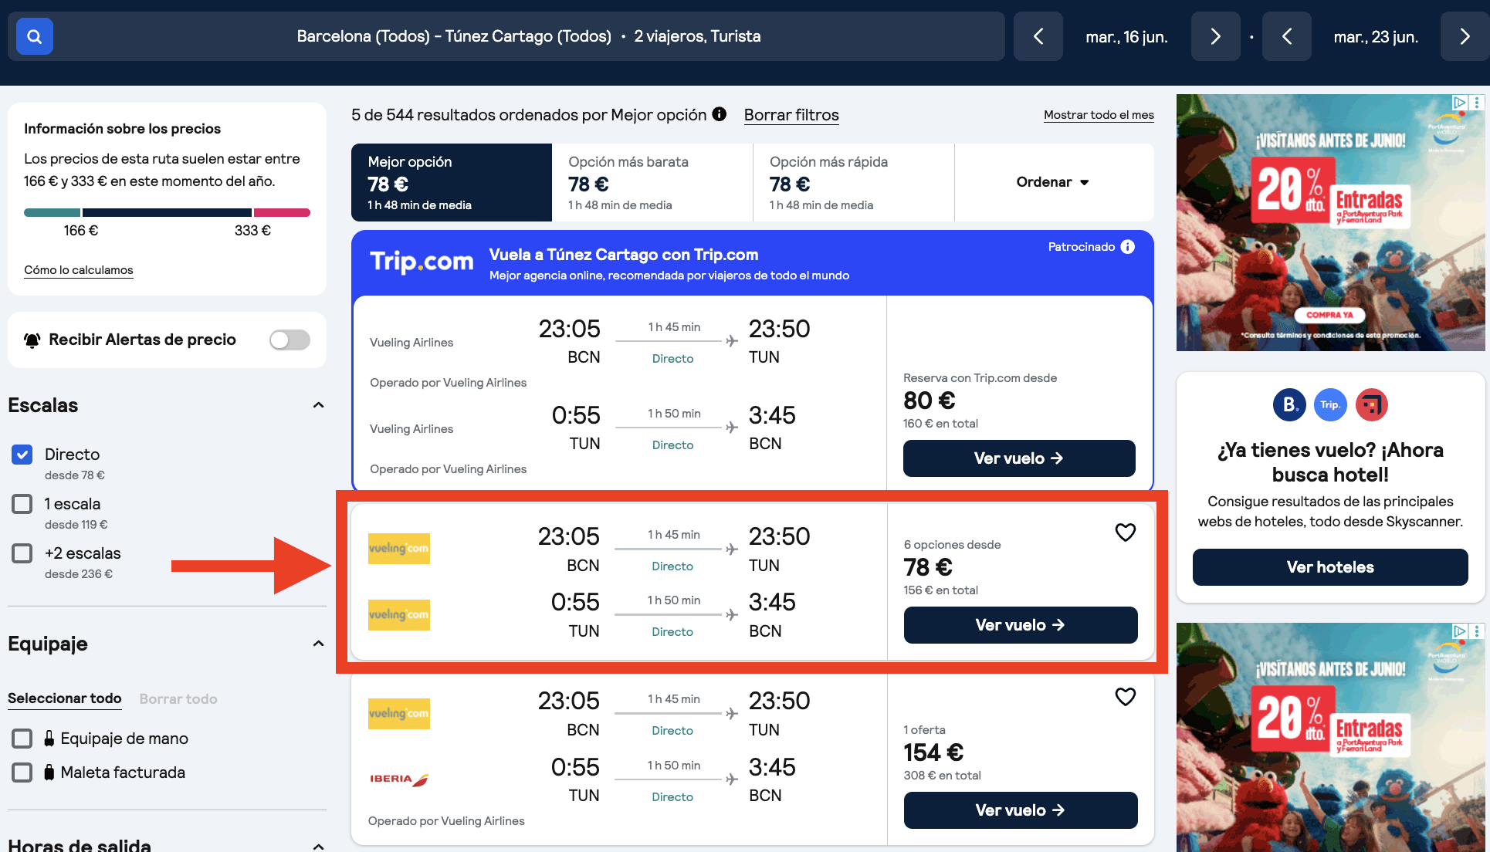
Task: Click the Vuela a Túnez Cartago con Trip.com heading
Action: (x=624, y=255)
